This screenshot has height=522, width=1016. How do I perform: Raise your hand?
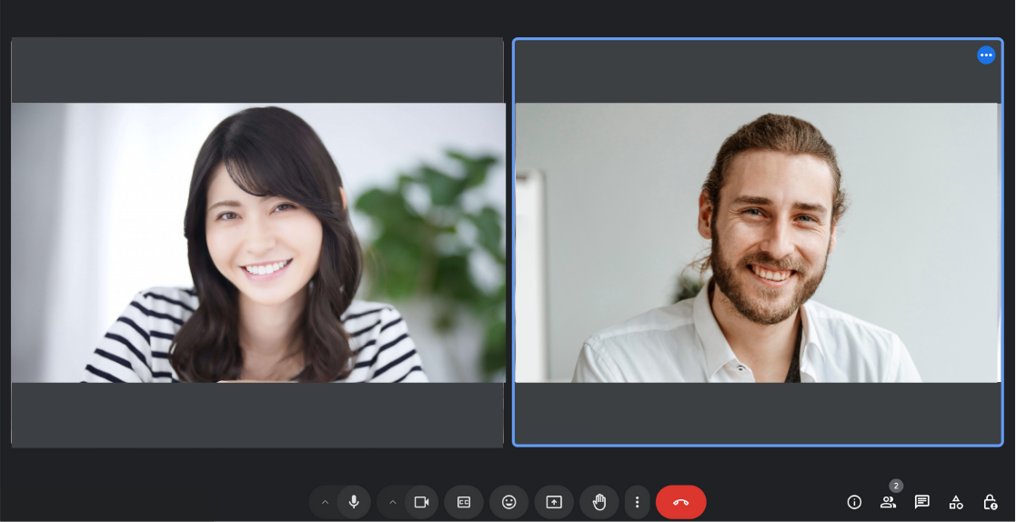point(599,502)
